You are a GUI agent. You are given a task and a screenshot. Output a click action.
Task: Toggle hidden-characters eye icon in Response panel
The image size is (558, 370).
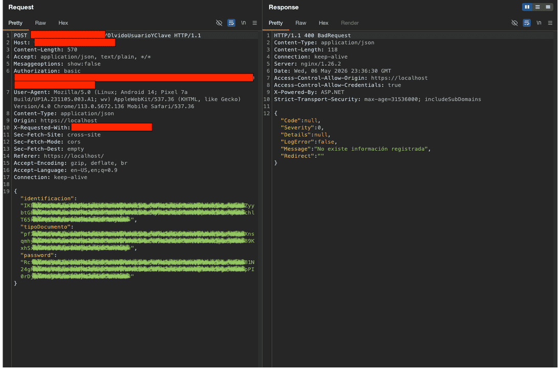click(514, 23)
